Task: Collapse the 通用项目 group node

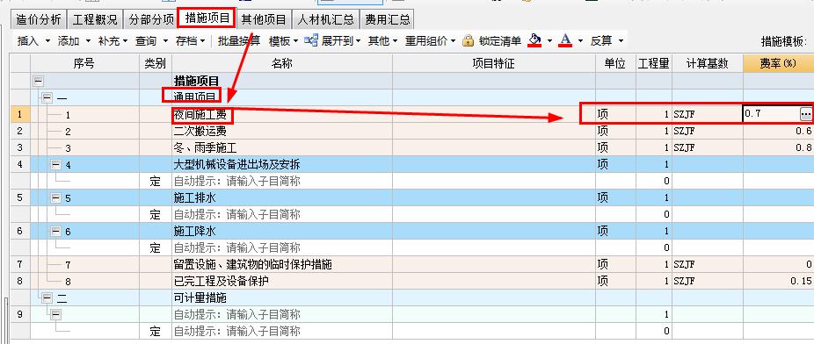Action: pos(47,97)
